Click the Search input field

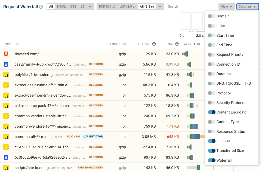185,7
